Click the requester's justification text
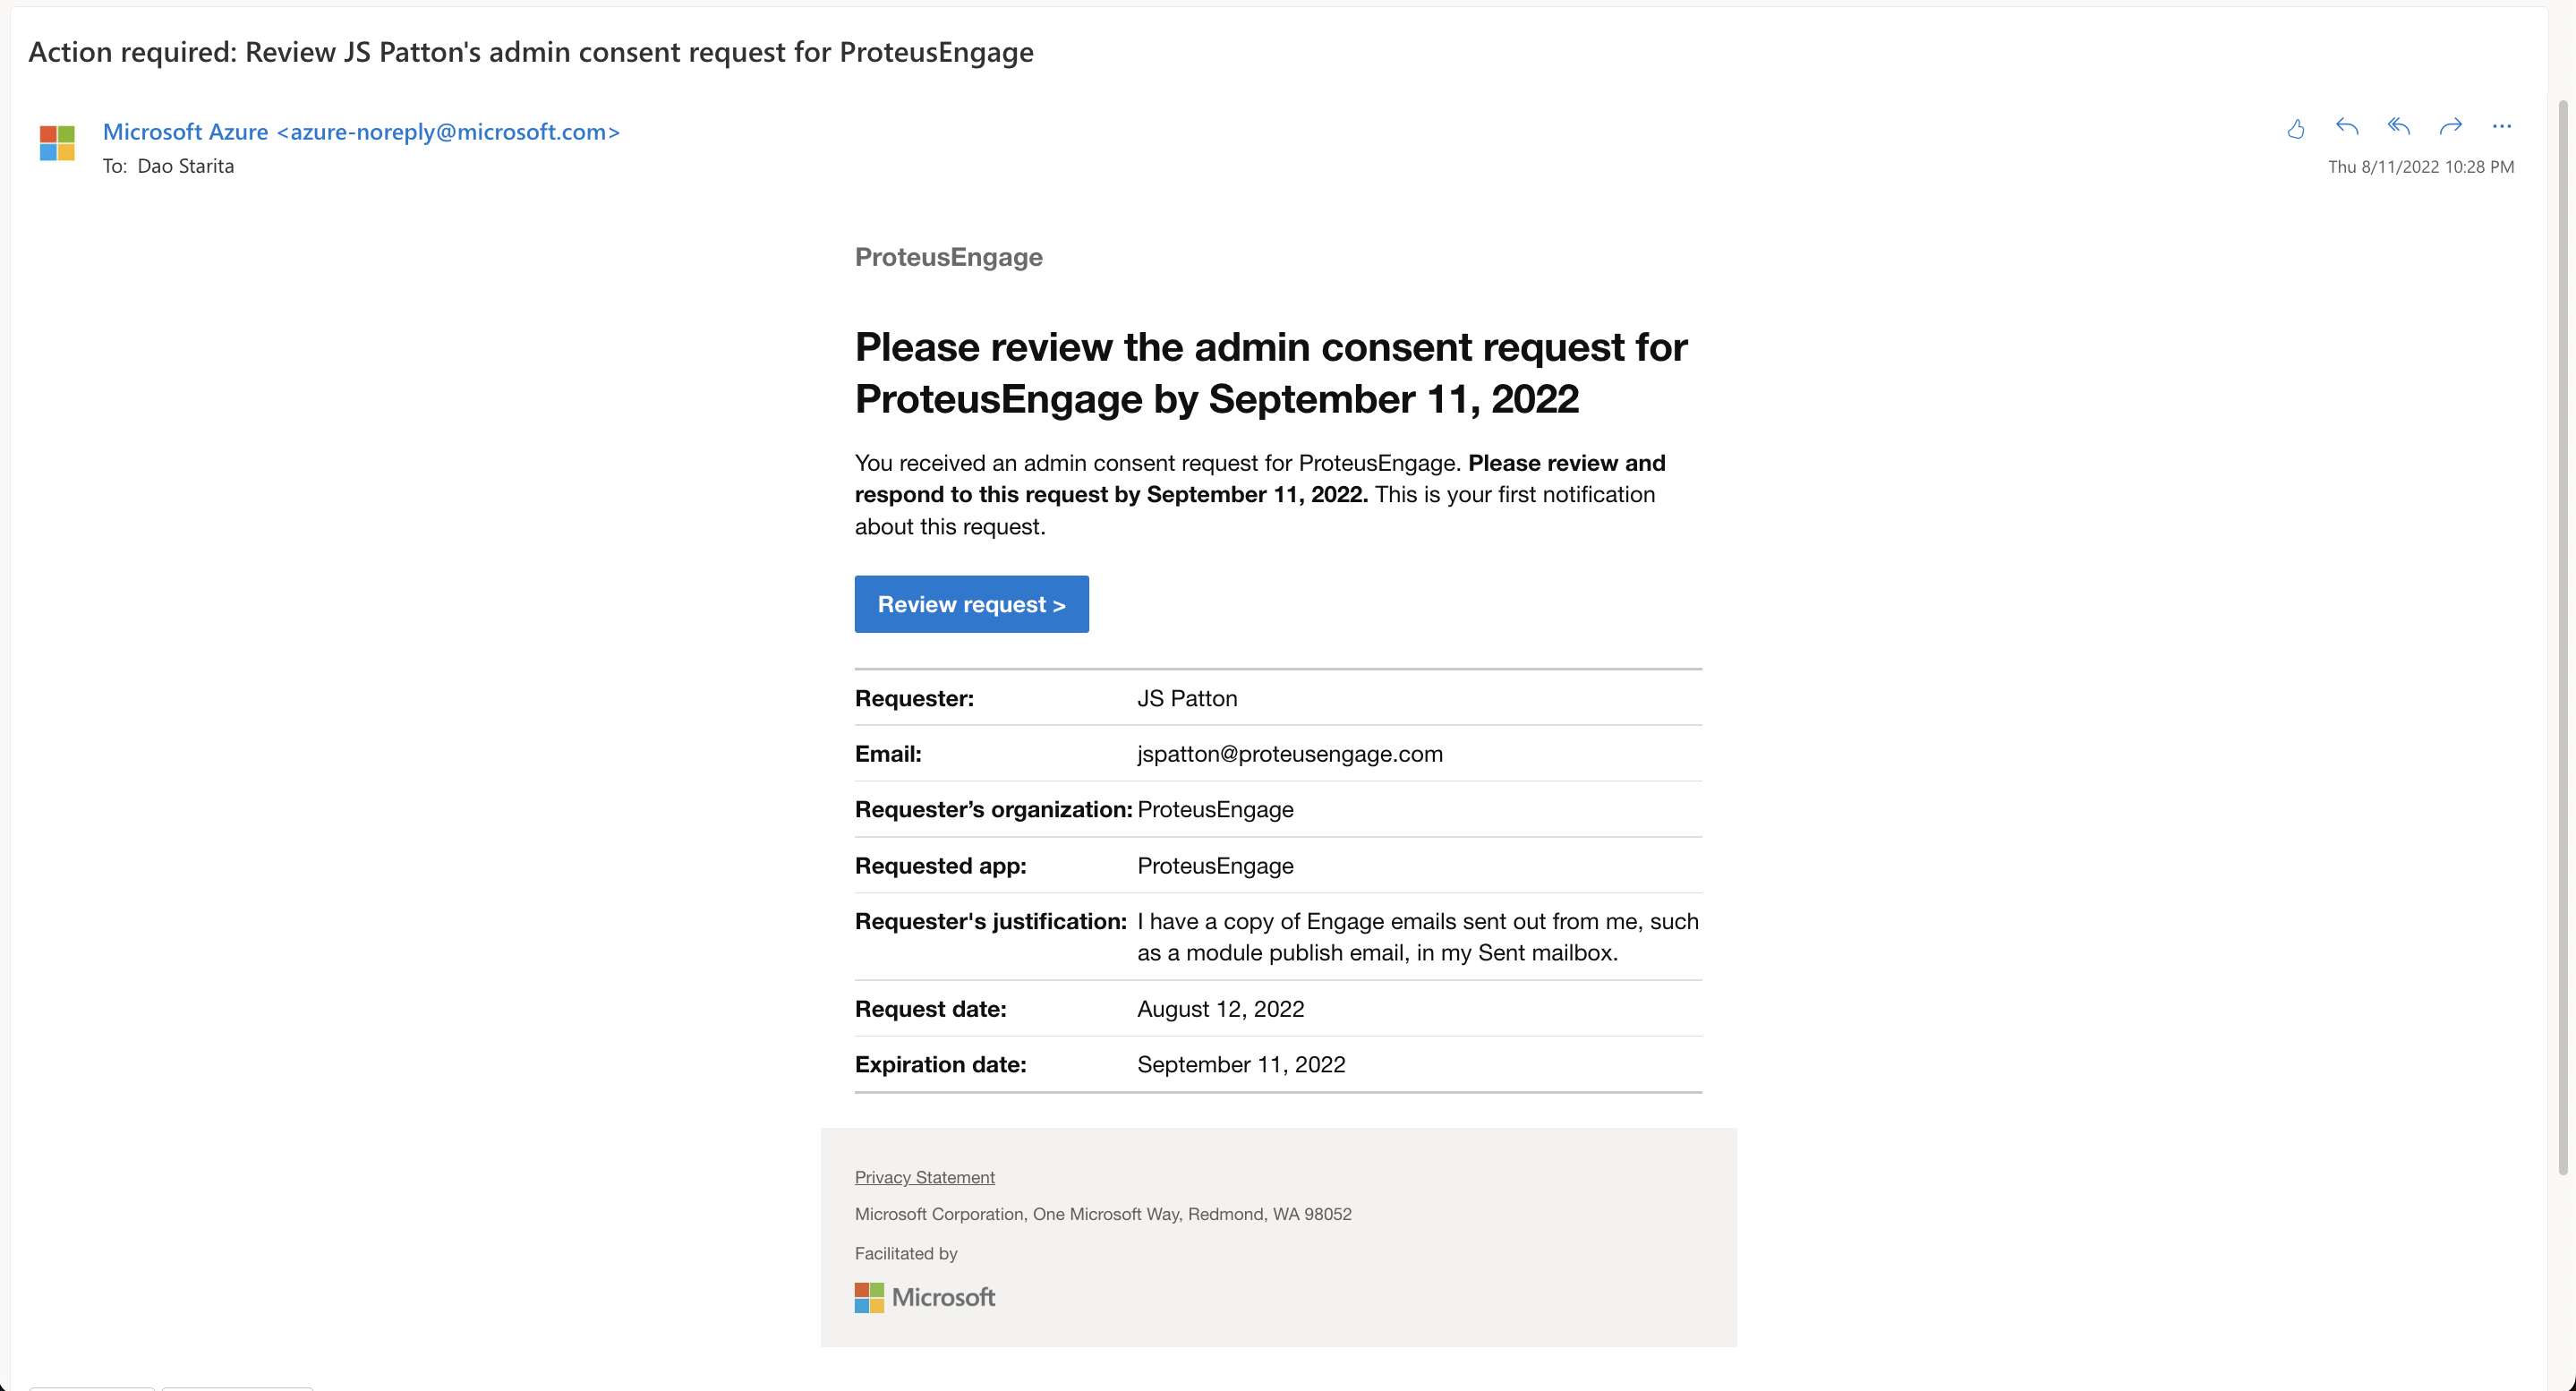 pos(1417,937)
